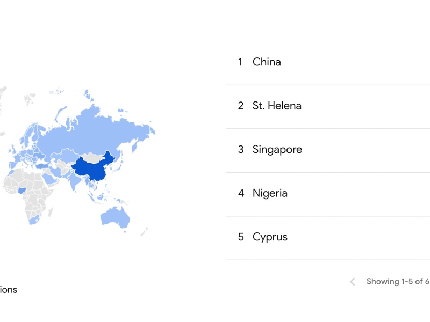The width and height of the screenshot is (430, 322).
Task: Click Australia on the map
Action: [114, 216]
